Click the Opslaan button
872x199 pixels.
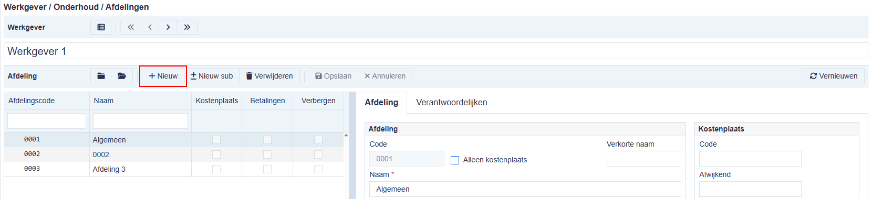[x=333, y=76]
